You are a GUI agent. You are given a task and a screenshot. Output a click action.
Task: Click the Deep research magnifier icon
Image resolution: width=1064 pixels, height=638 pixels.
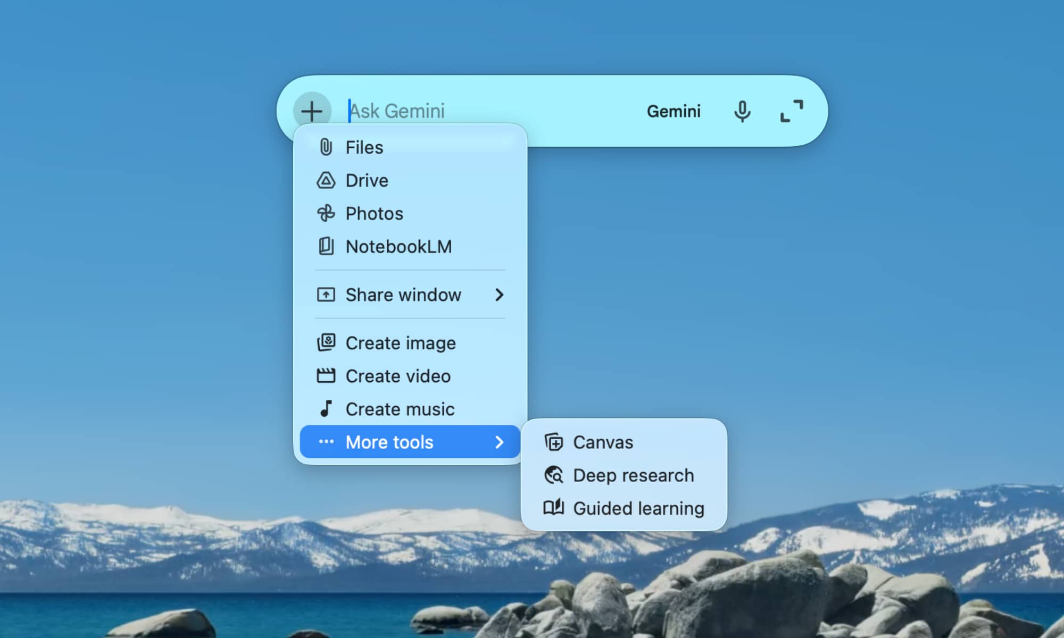553,475
